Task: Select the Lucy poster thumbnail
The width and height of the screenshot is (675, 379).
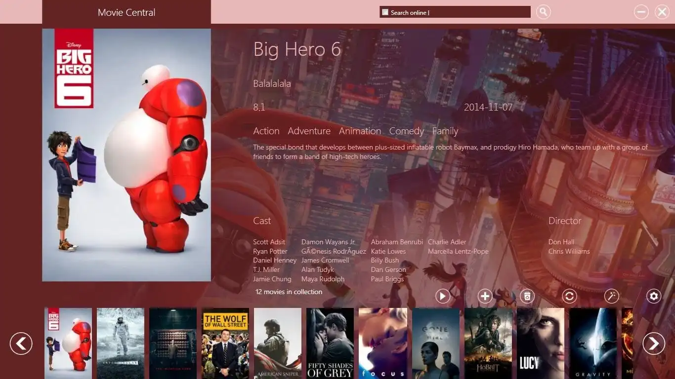Action: tap(541, 343)
